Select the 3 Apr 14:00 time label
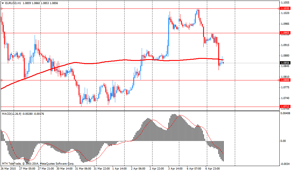 tap(175, 169)
